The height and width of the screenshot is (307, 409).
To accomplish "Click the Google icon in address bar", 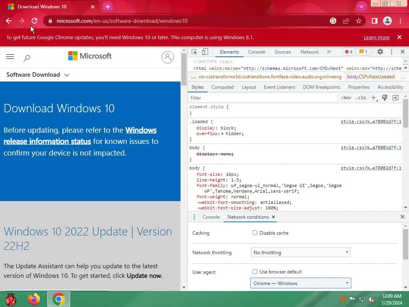I will tap(333, 21).
